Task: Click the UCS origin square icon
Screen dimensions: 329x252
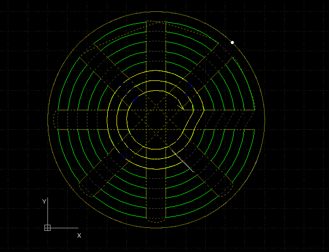Action: [47, 228]
